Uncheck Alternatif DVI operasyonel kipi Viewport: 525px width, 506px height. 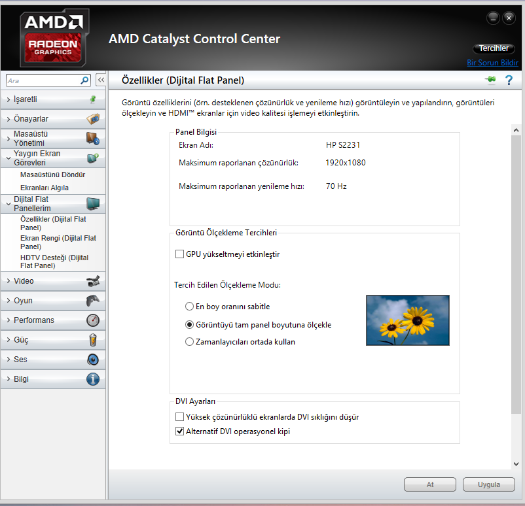tap(180, 431)
